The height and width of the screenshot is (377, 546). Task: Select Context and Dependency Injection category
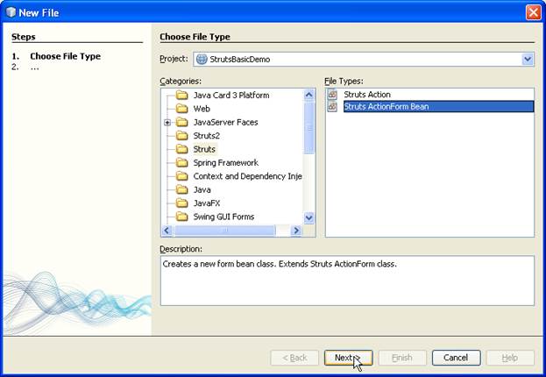[x=247, y=176]
